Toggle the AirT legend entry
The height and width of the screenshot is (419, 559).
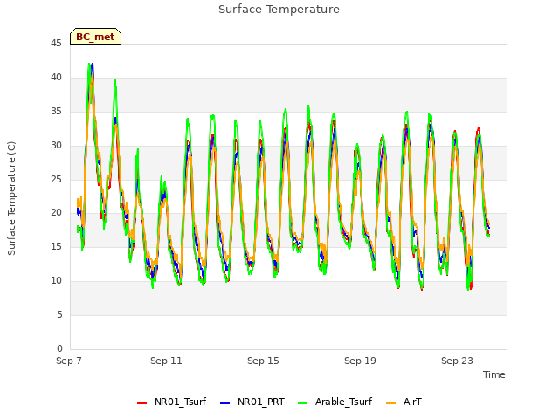pos(404,402)
